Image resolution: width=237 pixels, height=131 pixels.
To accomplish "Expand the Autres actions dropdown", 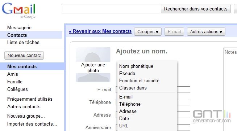I will pos(206,32).
